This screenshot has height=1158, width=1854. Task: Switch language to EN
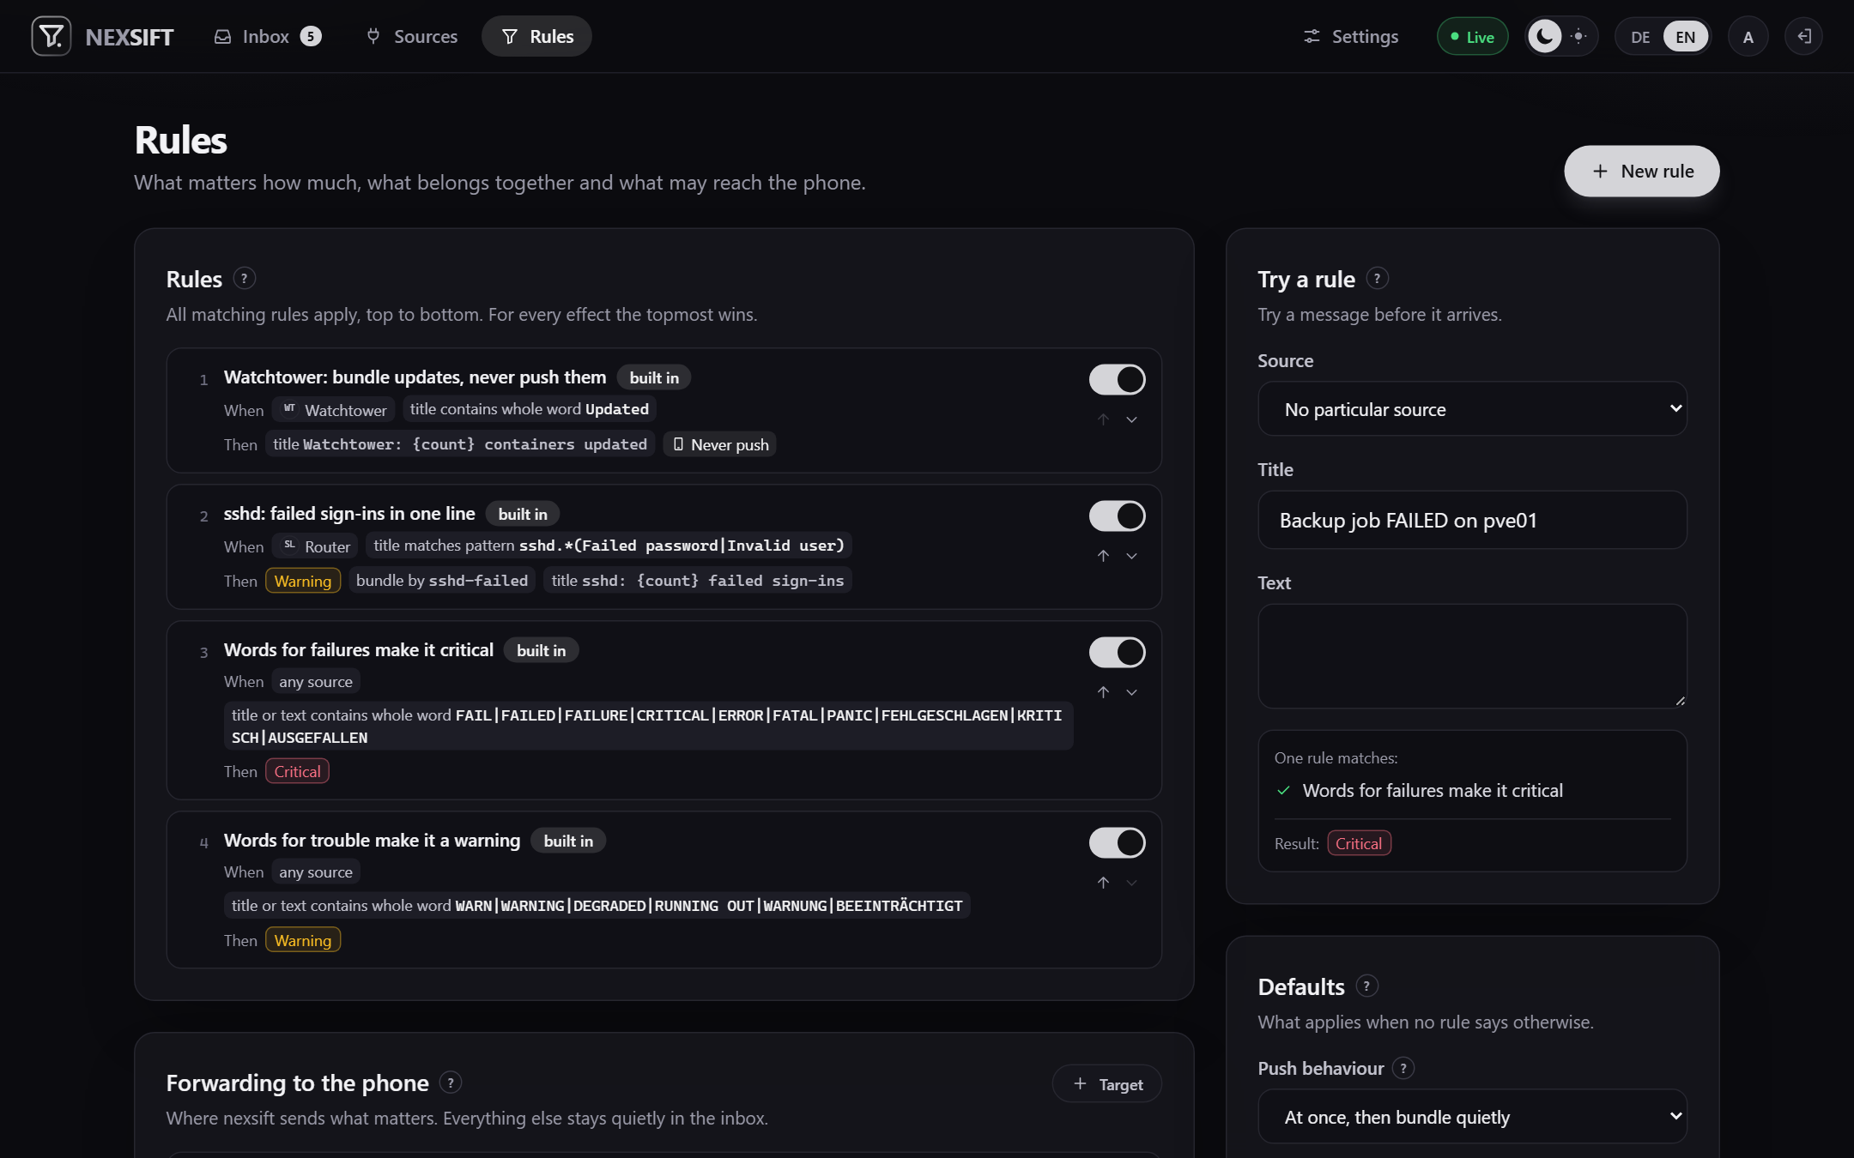click(1685, 37)
